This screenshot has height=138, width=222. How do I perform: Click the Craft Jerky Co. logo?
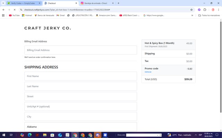[x=48, y=28]
